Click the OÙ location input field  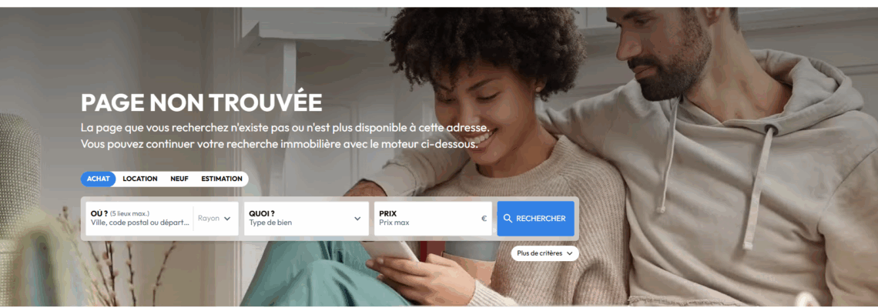139,219
